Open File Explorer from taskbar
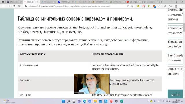This screenshot has height=104, width=185. point(95,101)
